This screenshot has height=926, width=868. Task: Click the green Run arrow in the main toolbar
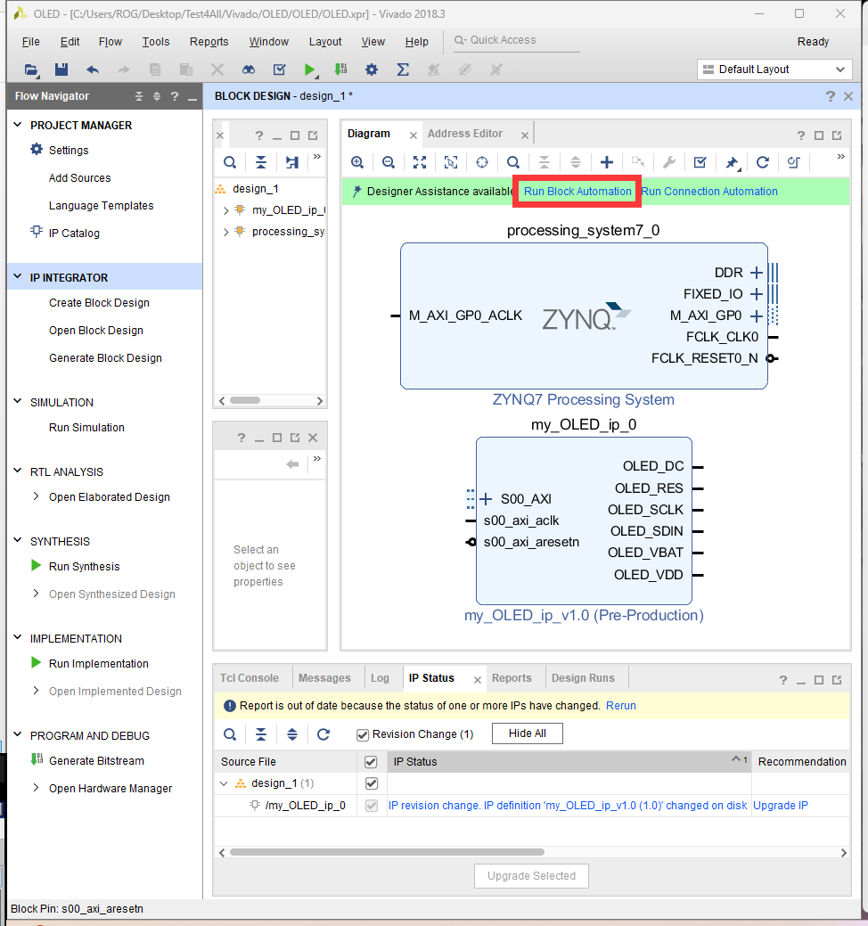tap(309, 70)
